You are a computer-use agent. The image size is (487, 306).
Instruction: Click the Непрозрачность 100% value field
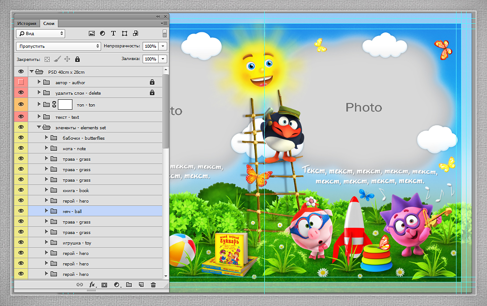(151, 46)
